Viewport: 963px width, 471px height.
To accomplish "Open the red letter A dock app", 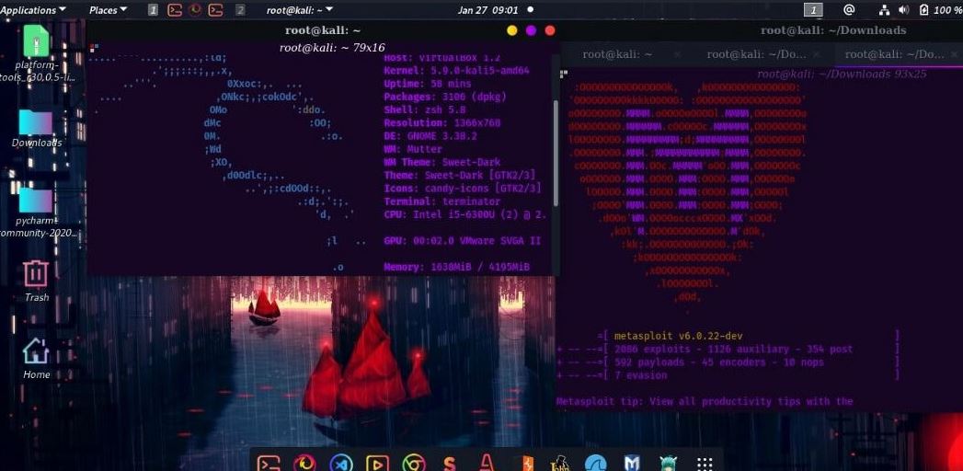I will [x=487, y=463].
